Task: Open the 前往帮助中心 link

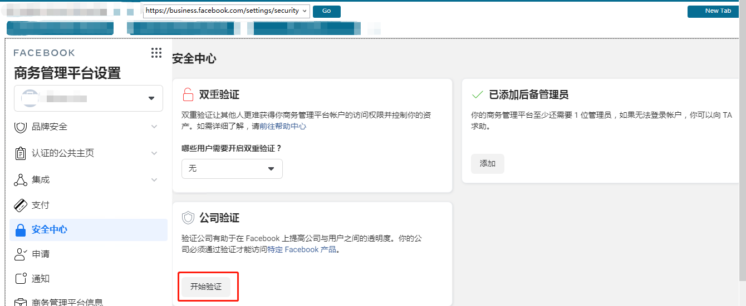Action: (283, 126)
